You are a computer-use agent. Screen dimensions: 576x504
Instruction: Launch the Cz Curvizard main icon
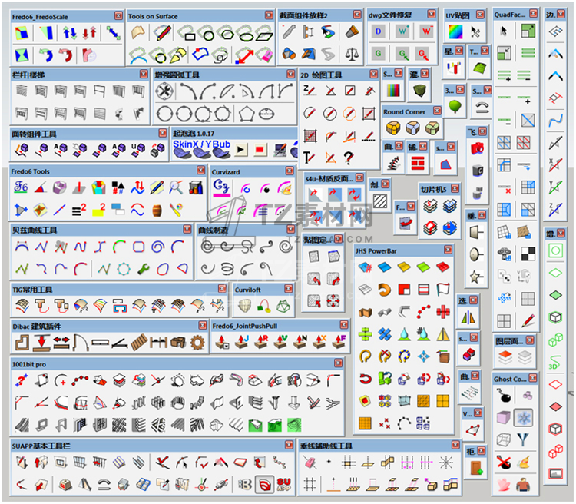221,187
